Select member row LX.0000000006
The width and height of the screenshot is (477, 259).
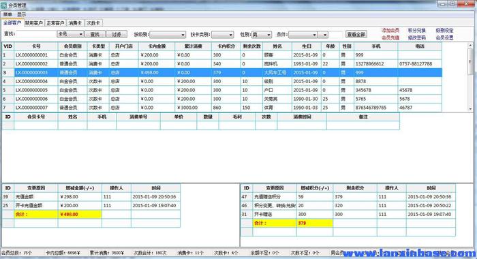click(x=221, y=99)
